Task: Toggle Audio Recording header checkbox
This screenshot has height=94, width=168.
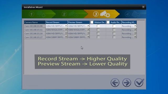Action: [x=108, y=22]
